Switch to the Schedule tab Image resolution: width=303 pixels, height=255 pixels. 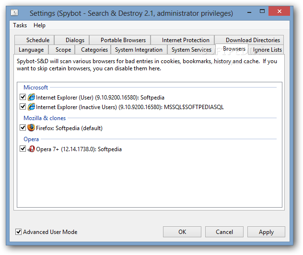click(x=35, y=40)
